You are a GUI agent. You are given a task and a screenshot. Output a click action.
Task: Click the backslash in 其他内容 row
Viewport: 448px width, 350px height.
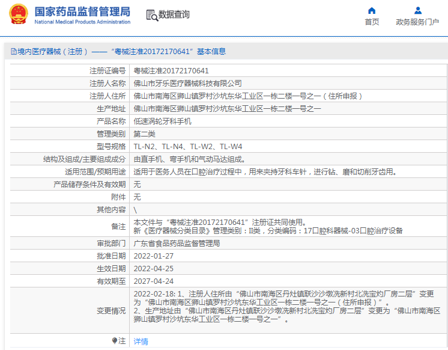(x=135, y=210)
